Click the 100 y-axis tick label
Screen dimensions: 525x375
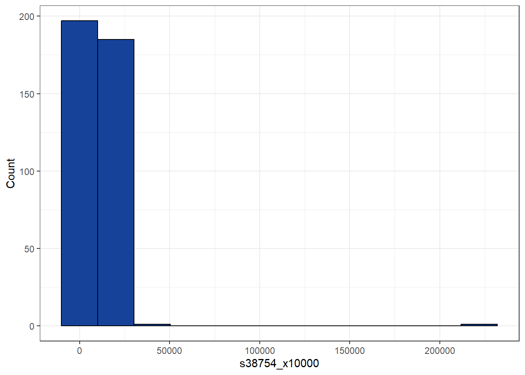pyautogui.click(x=27, y=171)
